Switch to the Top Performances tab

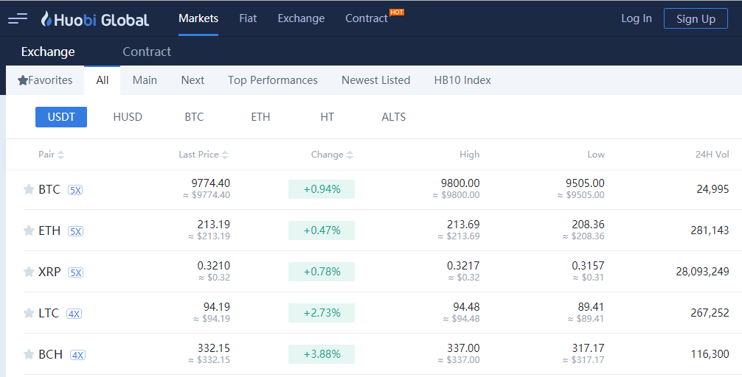point(272,80)
